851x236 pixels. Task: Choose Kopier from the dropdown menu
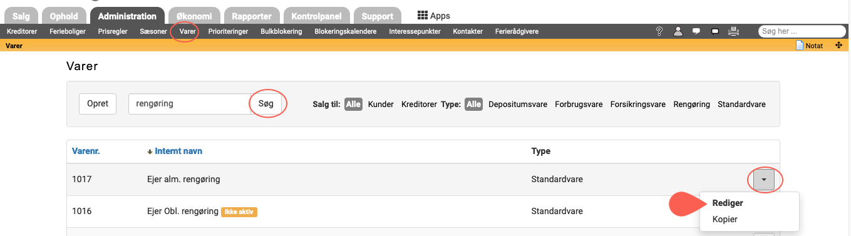pyautogui.click(x=725, y=219)
